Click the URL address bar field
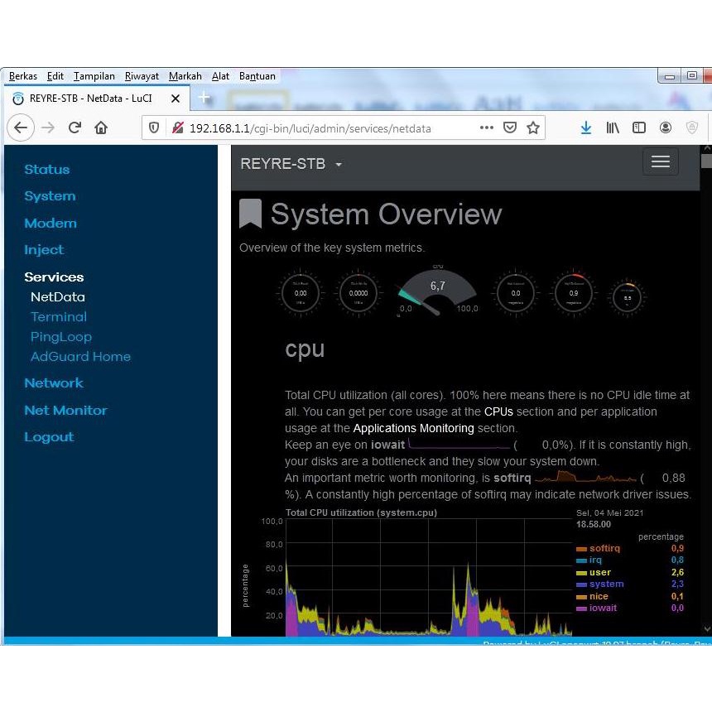This screenshot has height=712, width=712. click(331, 128)
